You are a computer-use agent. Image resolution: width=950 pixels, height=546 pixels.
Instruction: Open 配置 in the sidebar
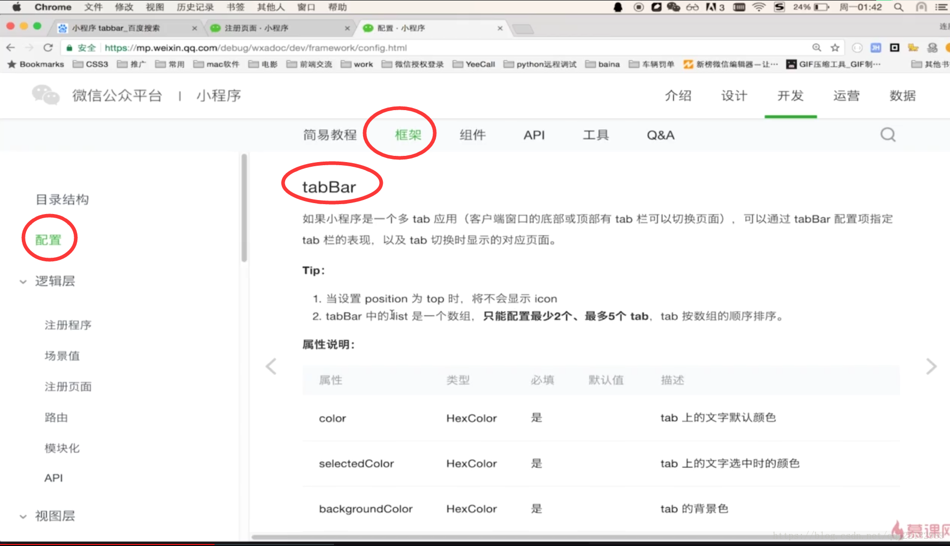point(48,240)
